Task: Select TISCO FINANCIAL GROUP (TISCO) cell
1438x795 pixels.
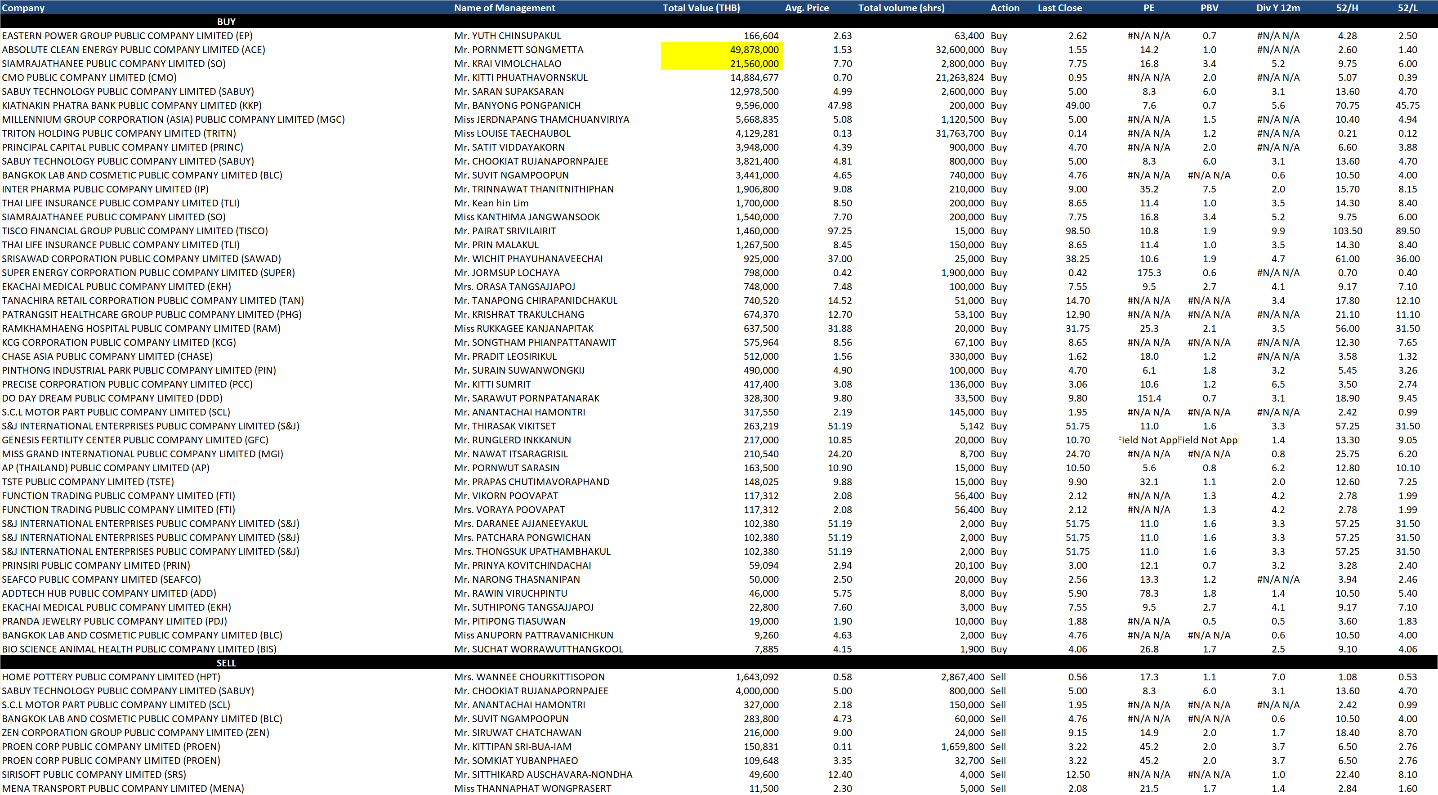Action: point(134,231)
